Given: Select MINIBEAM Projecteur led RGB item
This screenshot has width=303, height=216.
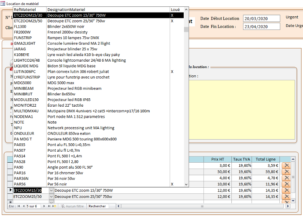Looking at the screenshot, I should click(x=98, y=88).
